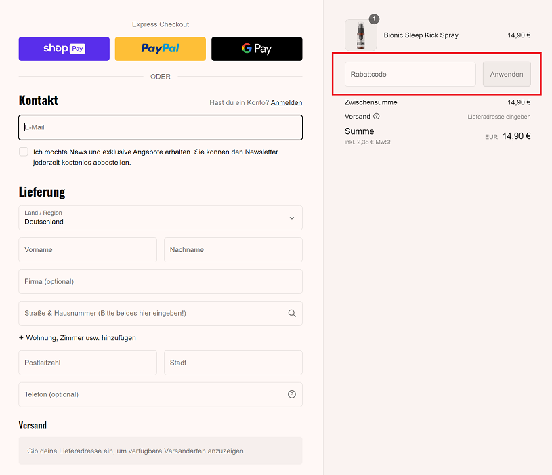Viewport: 552px width, 475px height.
Task: Click the Firma (optional) field
Action: 161,281
